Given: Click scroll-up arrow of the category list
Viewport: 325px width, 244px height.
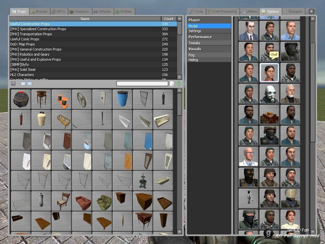Looking at the screenshot, I should tap(180, 19).
